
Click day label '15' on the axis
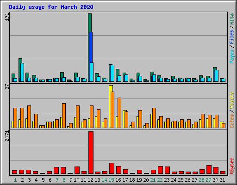[x=111, y=180]
